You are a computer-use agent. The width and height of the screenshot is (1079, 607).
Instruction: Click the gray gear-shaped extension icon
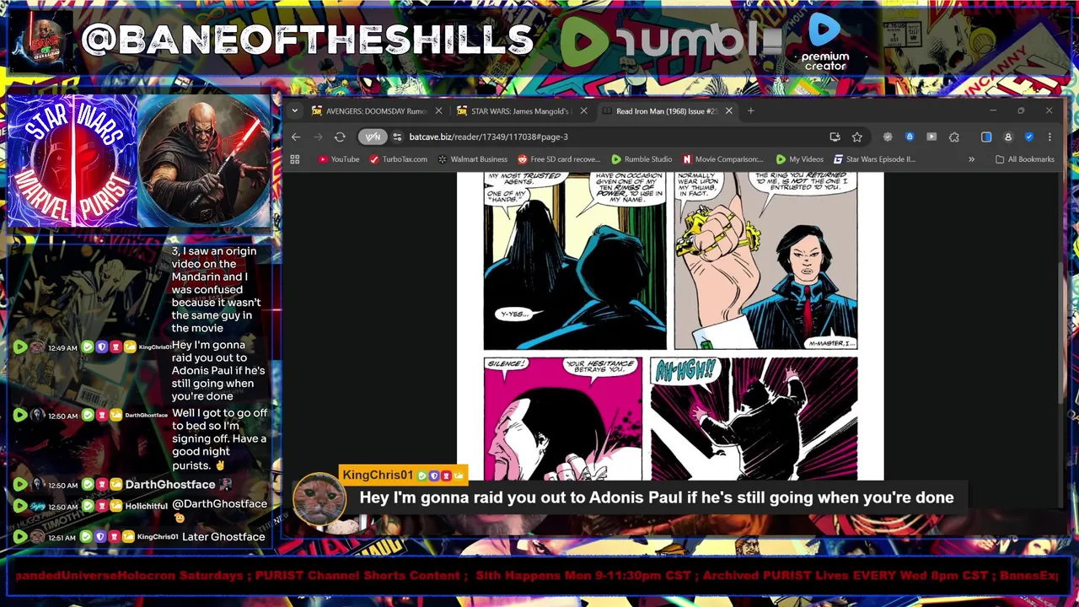click(888, 137)
